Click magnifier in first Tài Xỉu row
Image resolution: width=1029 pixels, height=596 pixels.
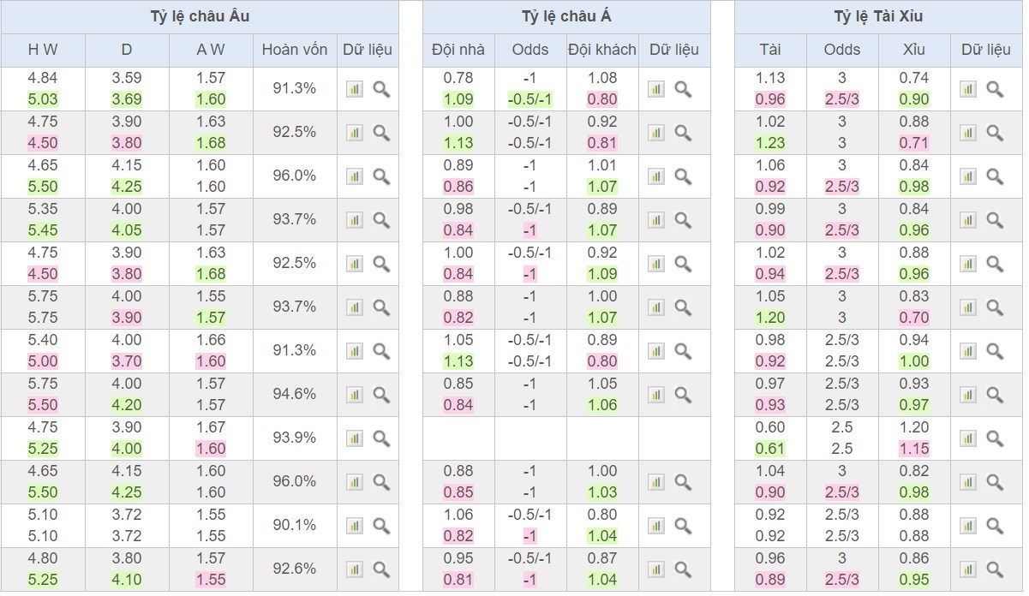tap(995, 89)
